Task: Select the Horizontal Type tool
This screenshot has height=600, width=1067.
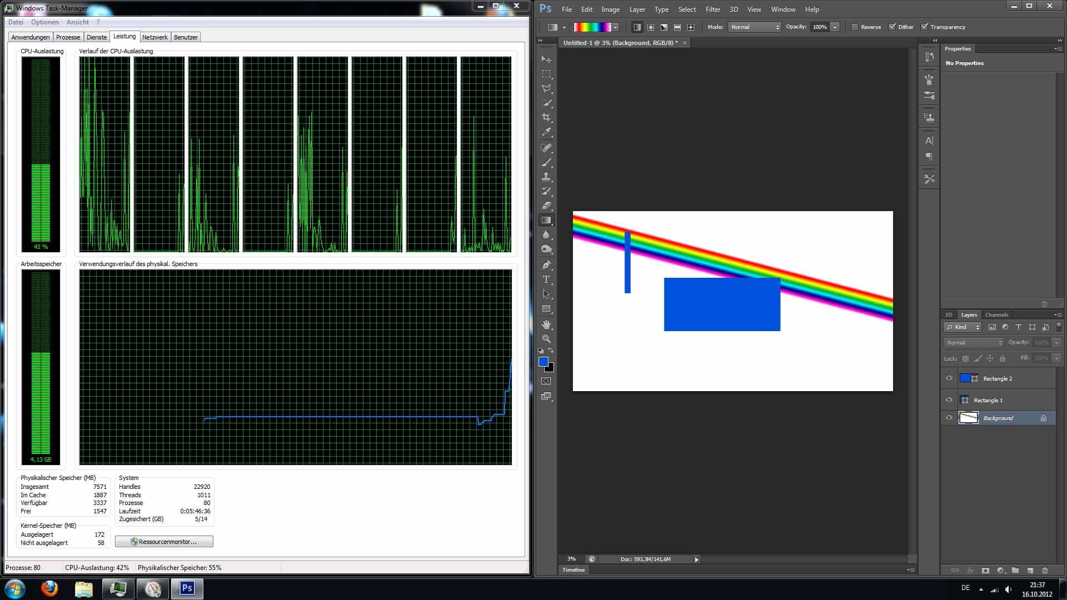Action: coord(546,279)
